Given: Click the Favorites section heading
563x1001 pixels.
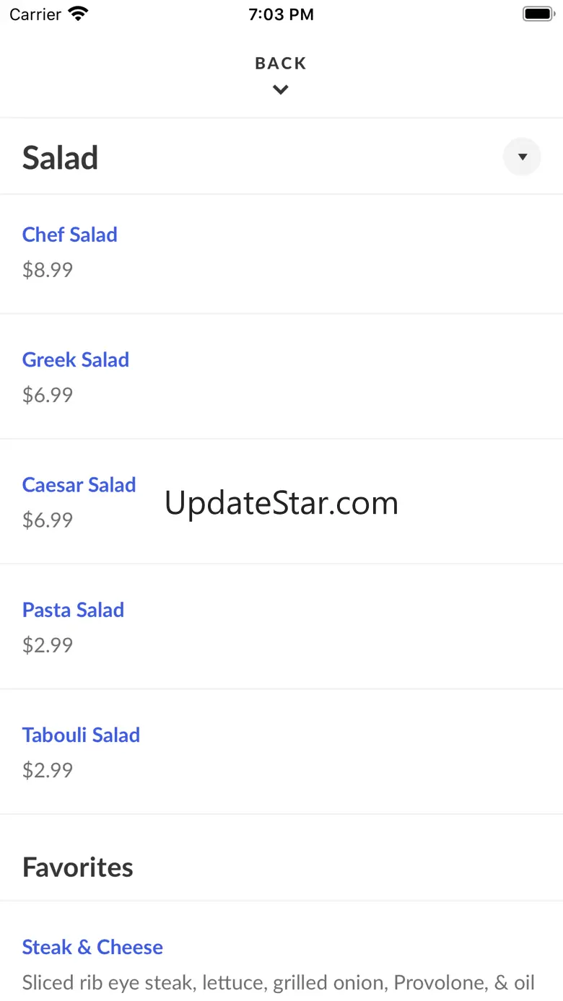Looking at the screenshot, I should click(x=78, y=867).
